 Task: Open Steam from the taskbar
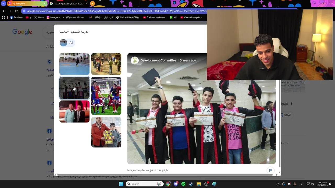click(191, 184)
